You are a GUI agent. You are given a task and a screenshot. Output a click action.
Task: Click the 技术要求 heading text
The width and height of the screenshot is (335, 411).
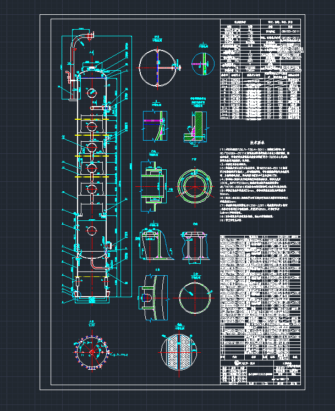pyautogui.click(x=258, y=141)
